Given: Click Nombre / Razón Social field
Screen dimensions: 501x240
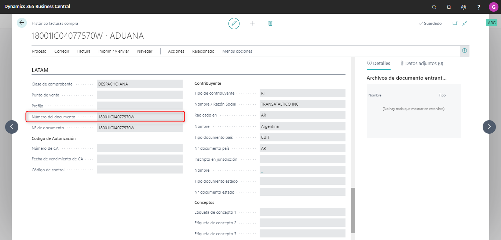Looking at the screenshot, I should pyautogui.click(x=303, y=104).
